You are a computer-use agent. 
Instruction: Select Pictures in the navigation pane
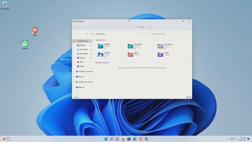tap(82, 58)
